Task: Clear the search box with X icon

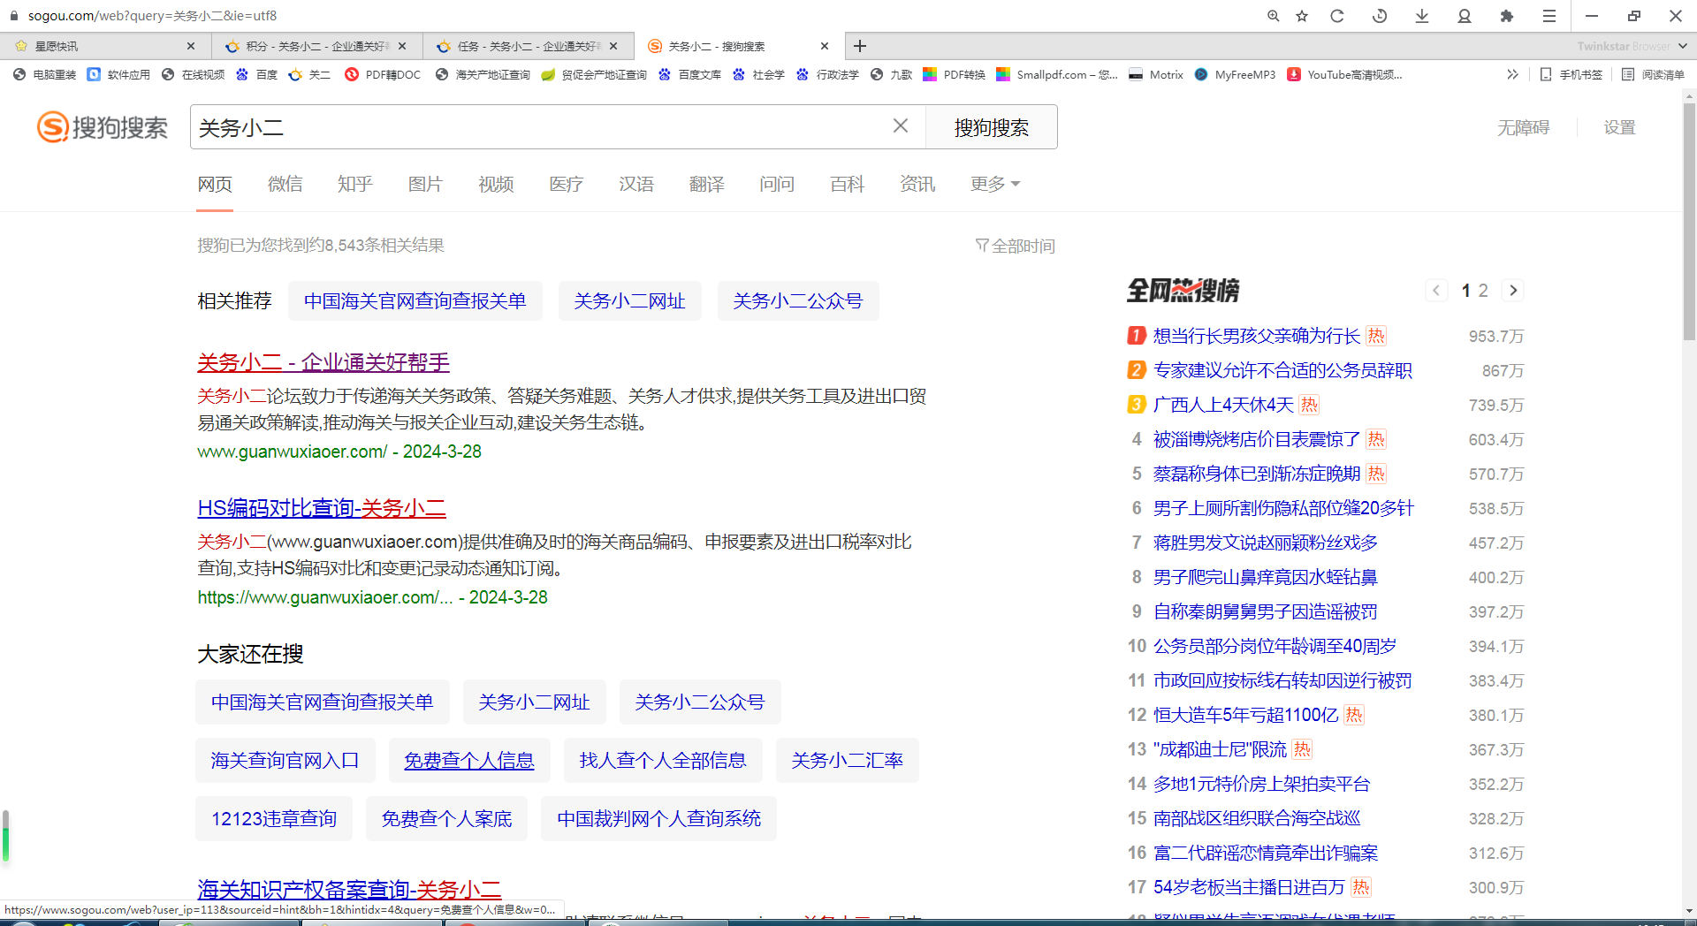Action: [901, 126]
